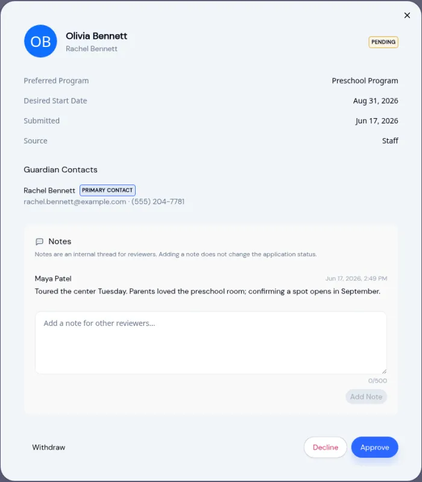
Task: Close the application detail dialog
Action: point(407,16)
